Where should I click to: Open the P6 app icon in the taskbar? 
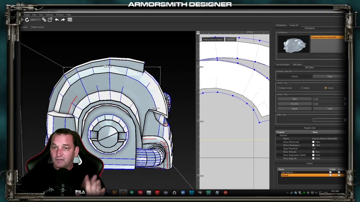coord(140,193)
